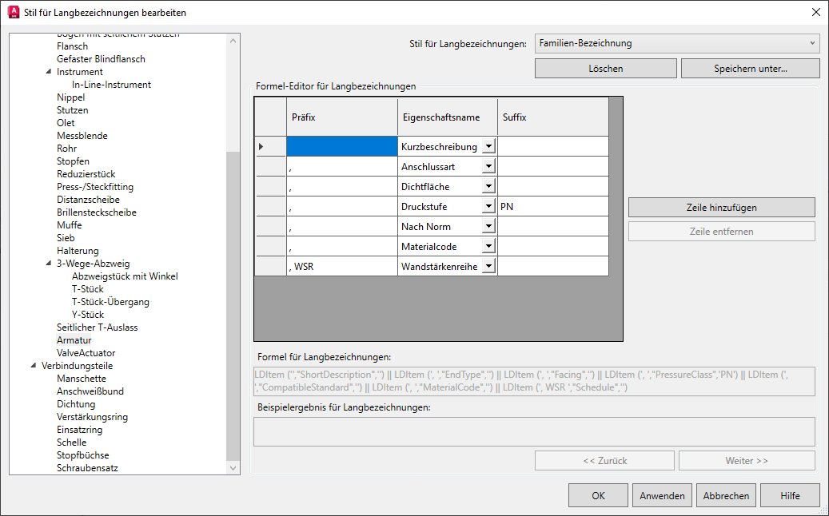
Task: Click the Präfix cell of the Materialcode row
Action: (x=342, y=246)
